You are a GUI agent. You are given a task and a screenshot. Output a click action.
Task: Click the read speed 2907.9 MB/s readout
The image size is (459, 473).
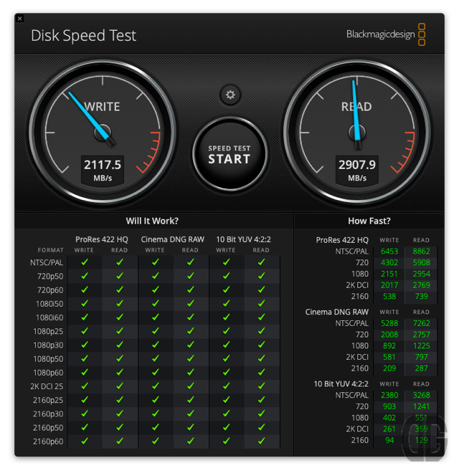[357, 170]
